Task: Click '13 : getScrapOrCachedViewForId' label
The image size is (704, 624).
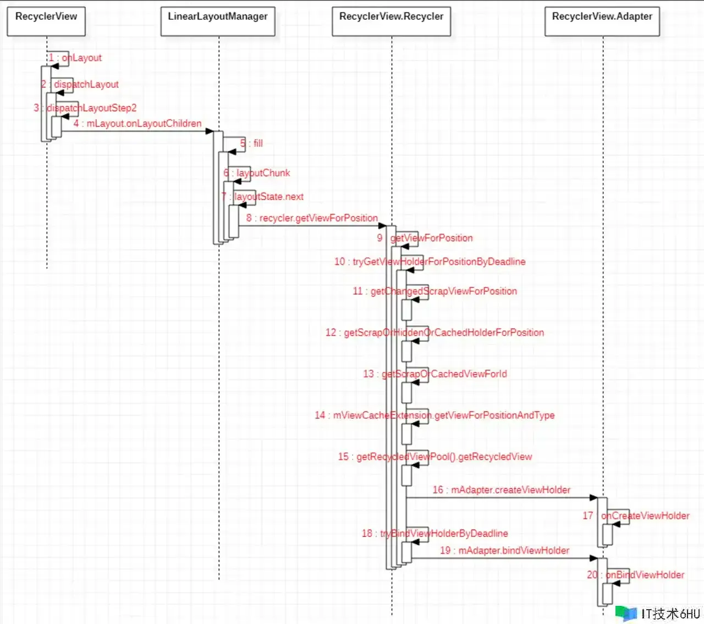Action: pos(435,374)
